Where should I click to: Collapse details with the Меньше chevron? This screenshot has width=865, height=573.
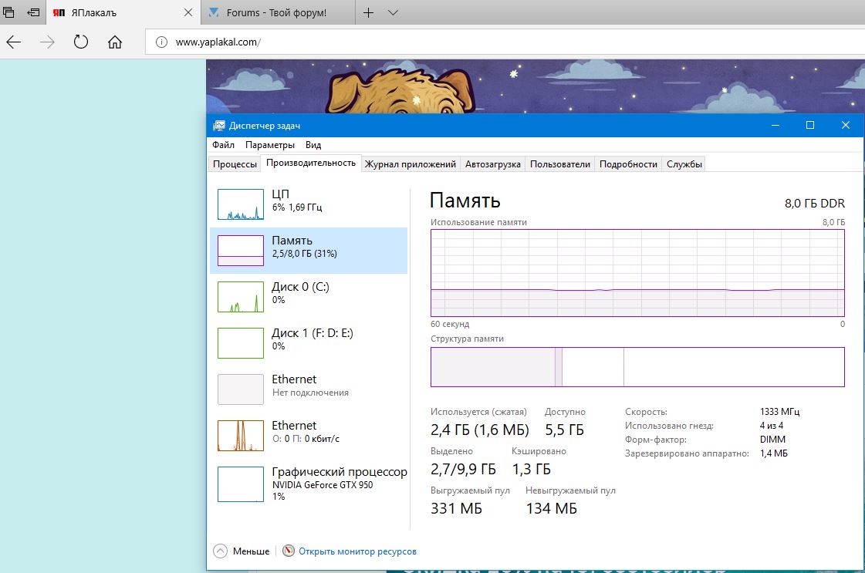(x=221, y=551)
